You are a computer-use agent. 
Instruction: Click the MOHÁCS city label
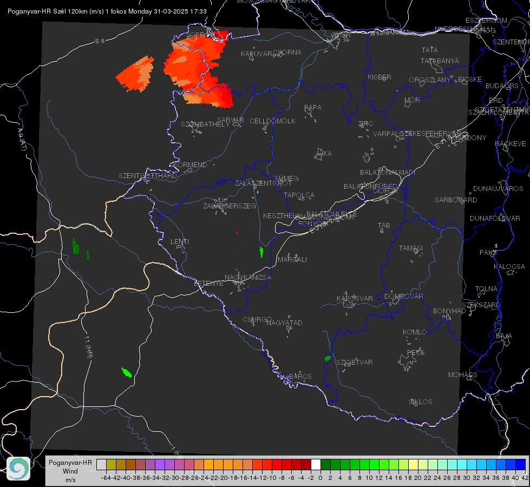click(463, 375)
